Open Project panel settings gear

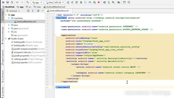(x=38, y=11)
